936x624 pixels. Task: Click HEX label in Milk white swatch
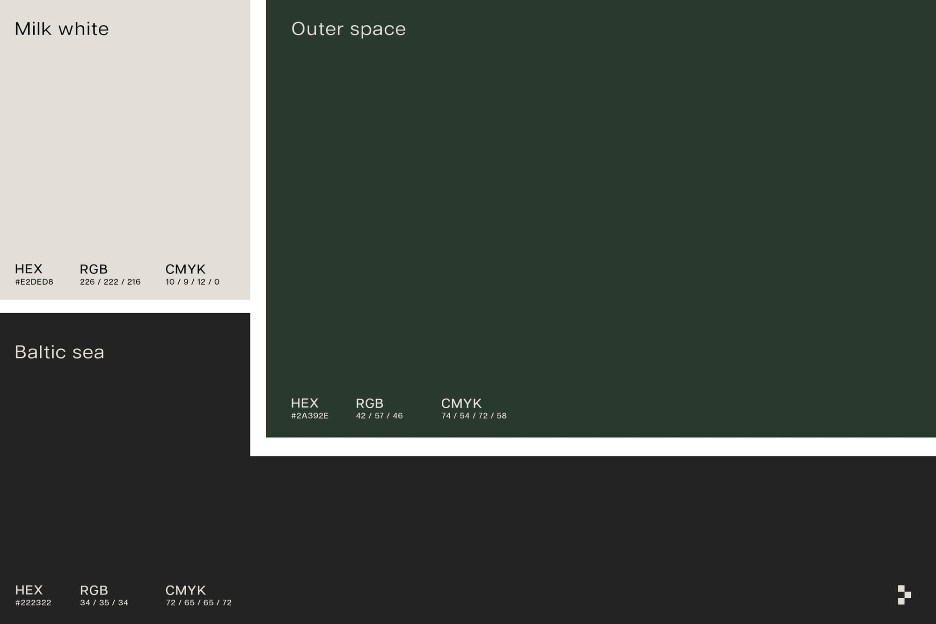(29, 269)
